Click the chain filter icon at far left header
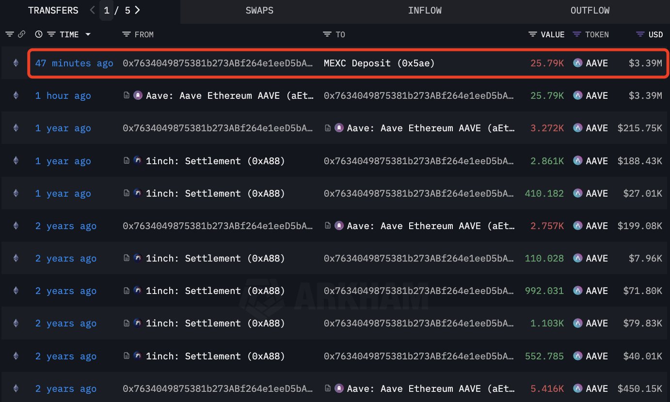This screenshot has height=402, width=670. tap(9, 34)
